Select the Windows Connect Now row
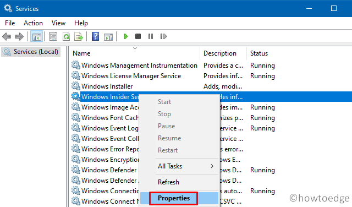Viewport: 352px width, 207px height. (110, 201)
